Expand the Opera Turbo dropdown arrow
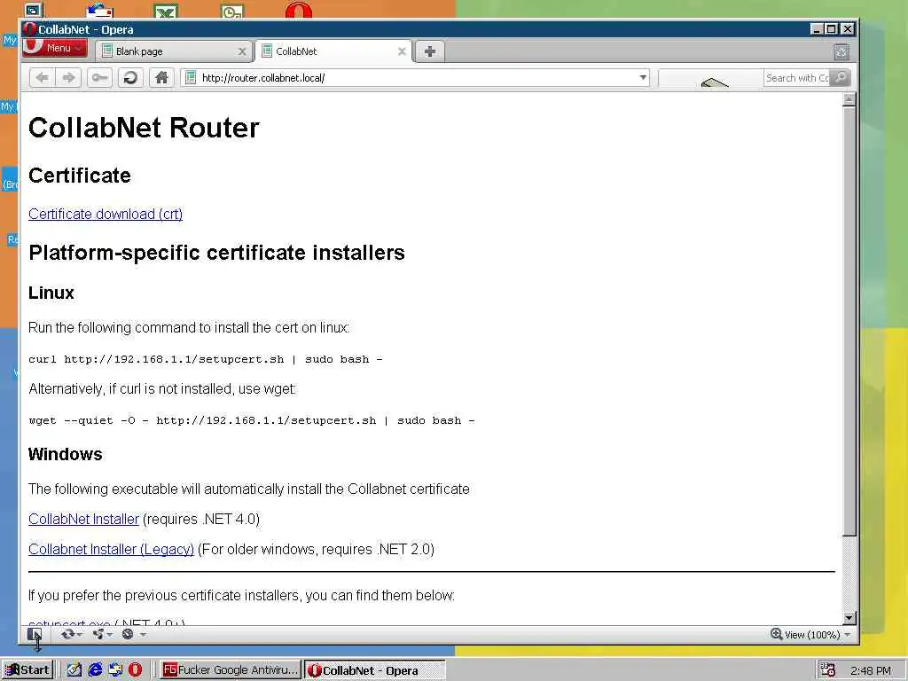 143,635
